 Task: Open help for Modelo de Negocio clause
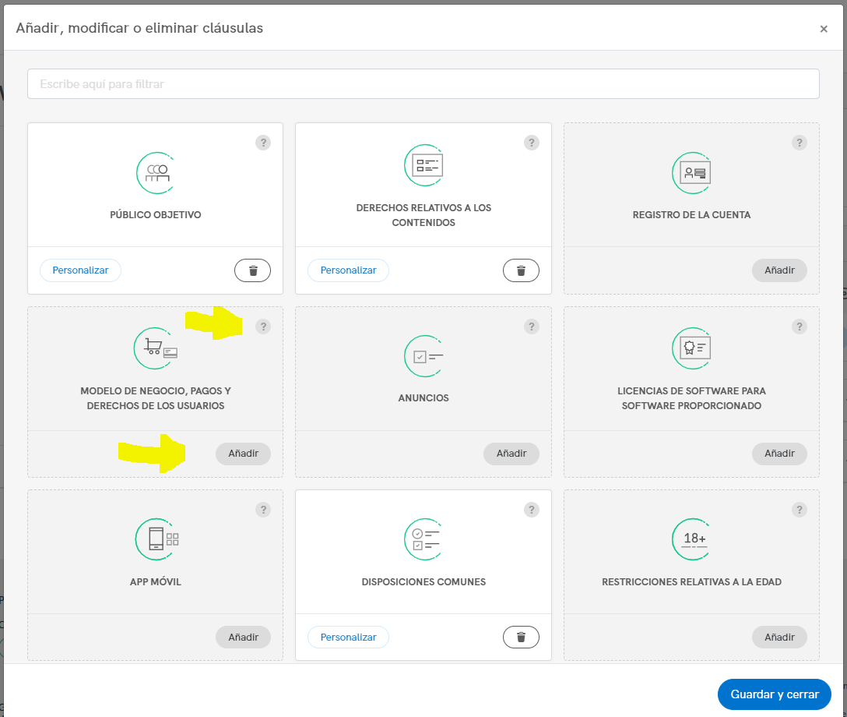263,327
